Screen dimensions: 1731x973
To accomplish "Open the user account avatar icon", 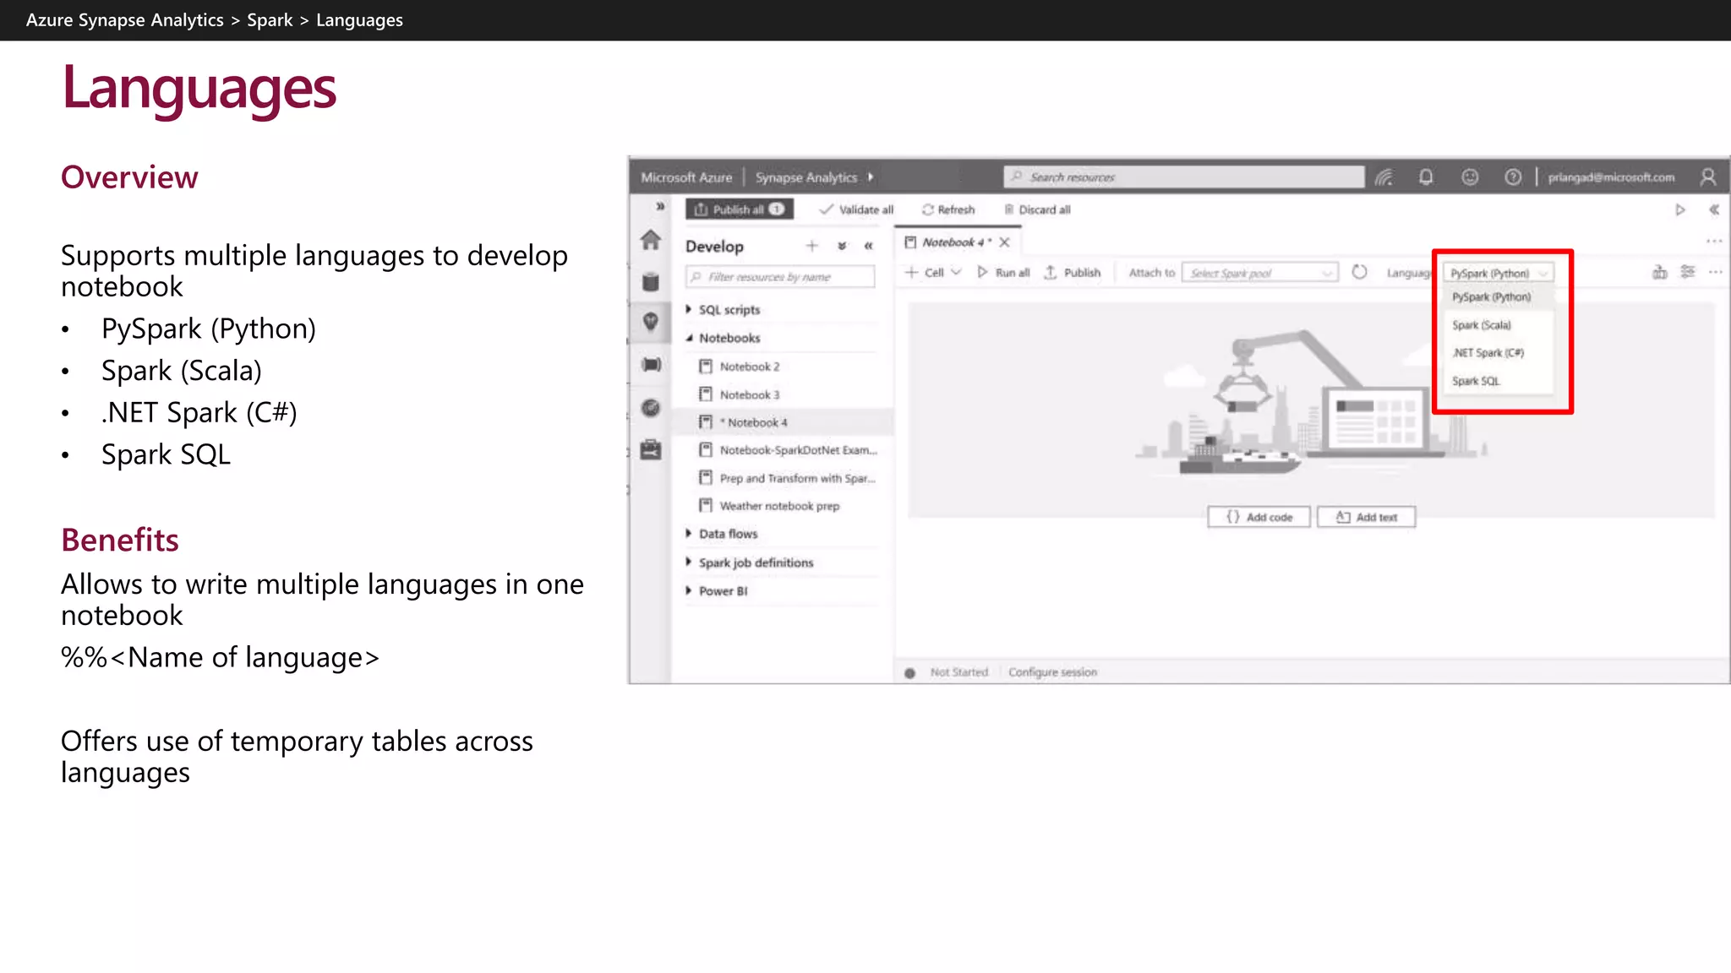I will [1707, 177].
